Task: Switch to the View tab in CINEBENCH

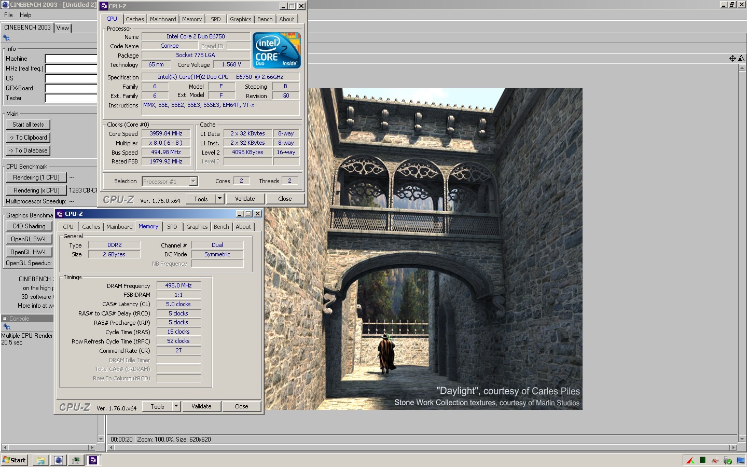Action: pos(63,28)
